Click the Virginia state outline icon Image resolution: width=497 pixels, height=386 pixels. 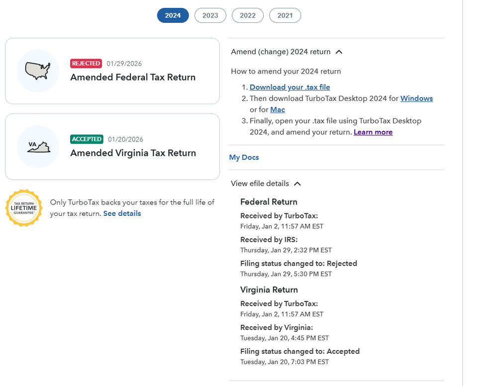[39, 147]
